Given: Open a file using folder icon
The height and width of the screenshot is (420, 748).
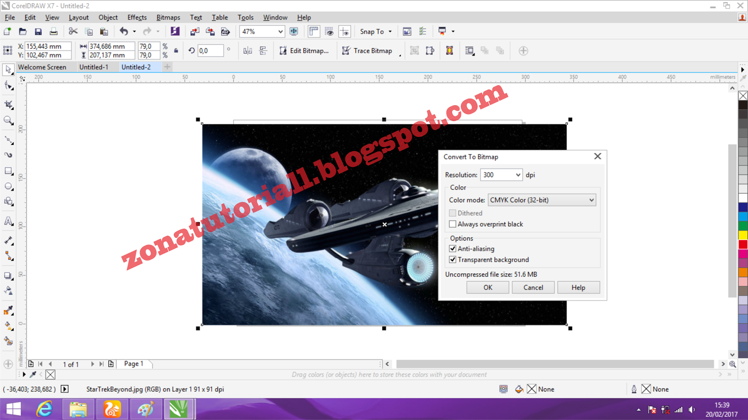Looking at the screenshot, I should (x=22, y=31).
